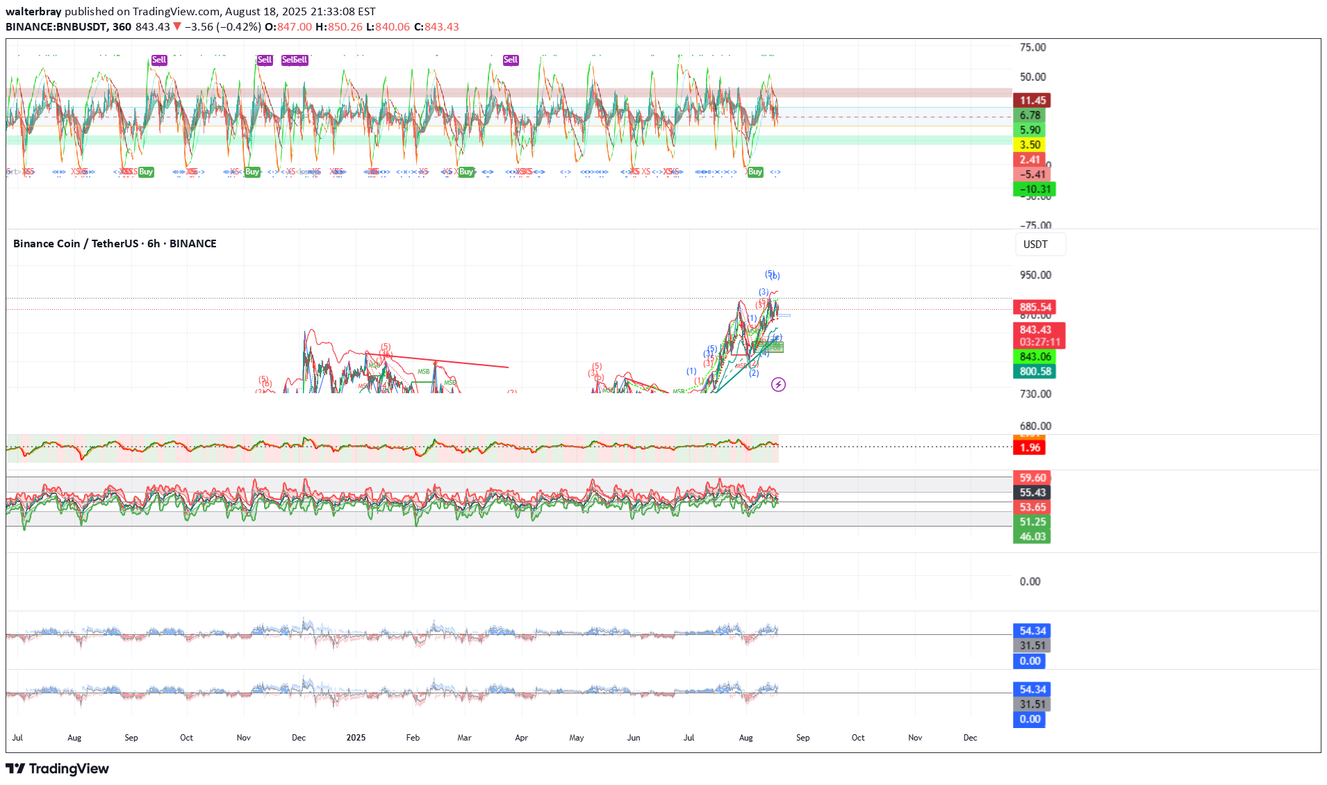Click the Mar label on time axis
The height and width of the screenshot is (785, 1327).
click(x=464, y=738)
